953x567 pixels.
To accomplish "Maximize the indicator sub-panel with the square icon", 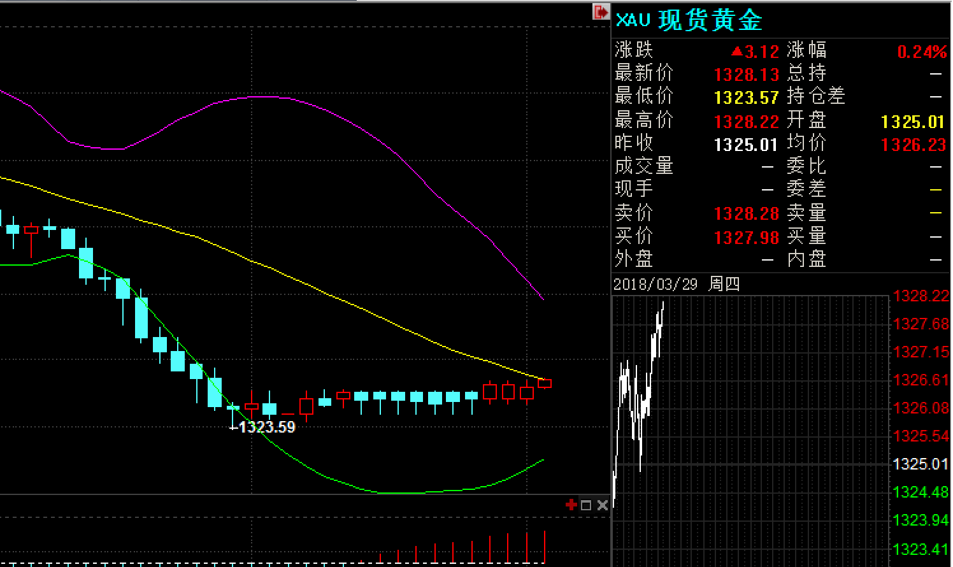I will pos(587,505).
